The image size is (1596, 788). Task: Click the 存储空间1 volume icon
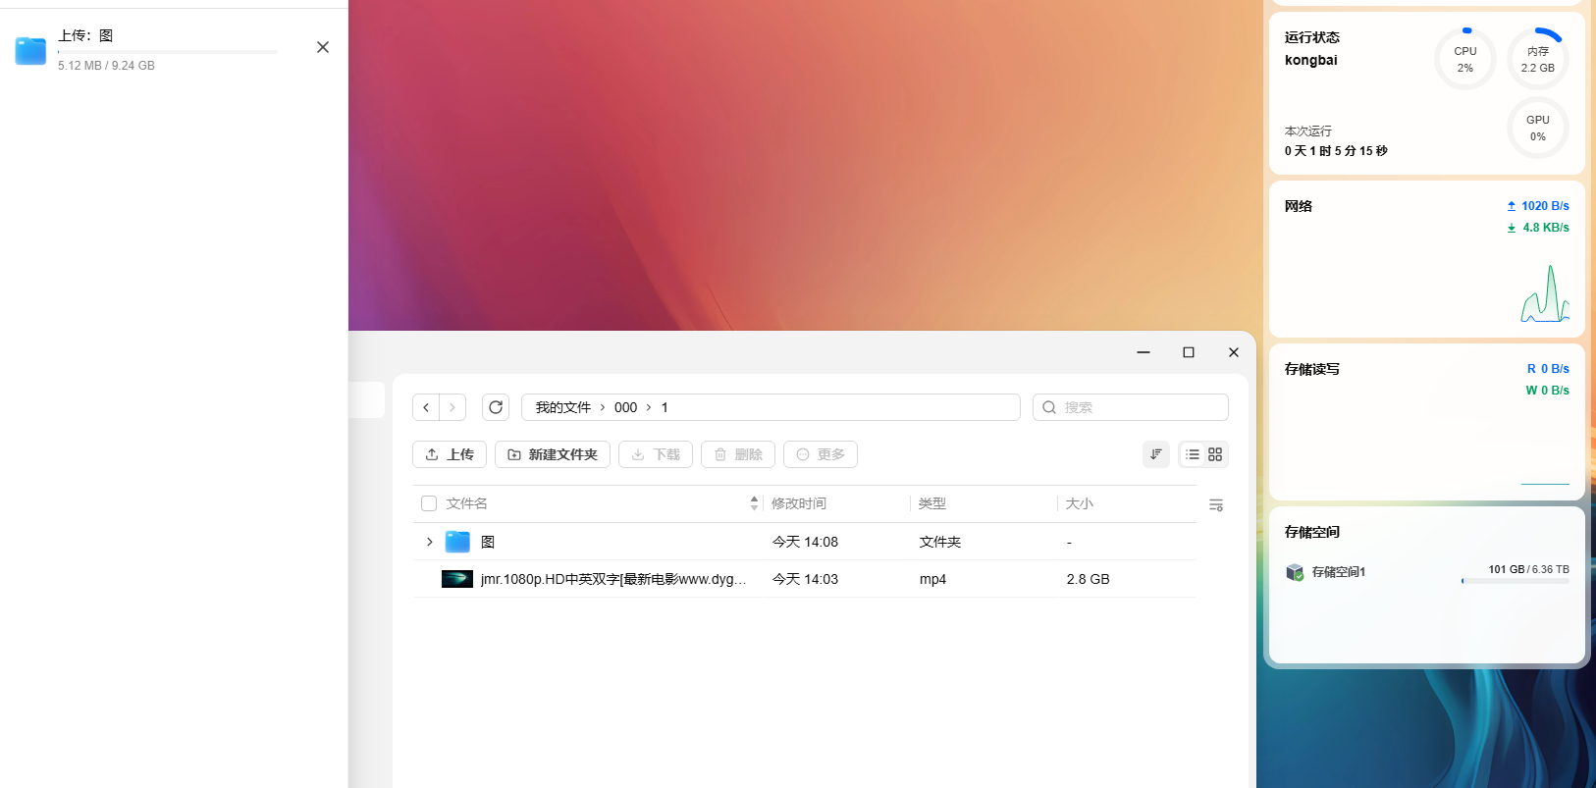[x=1295, y=572]
